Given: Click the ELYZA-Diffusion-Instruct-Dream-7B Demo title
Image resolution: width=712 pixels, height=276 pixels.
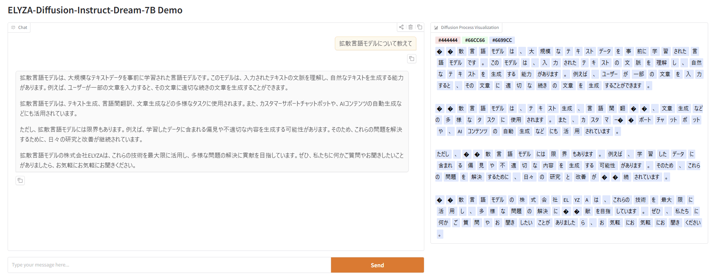Looking at the screenshot, I should (x=95, y=10).
